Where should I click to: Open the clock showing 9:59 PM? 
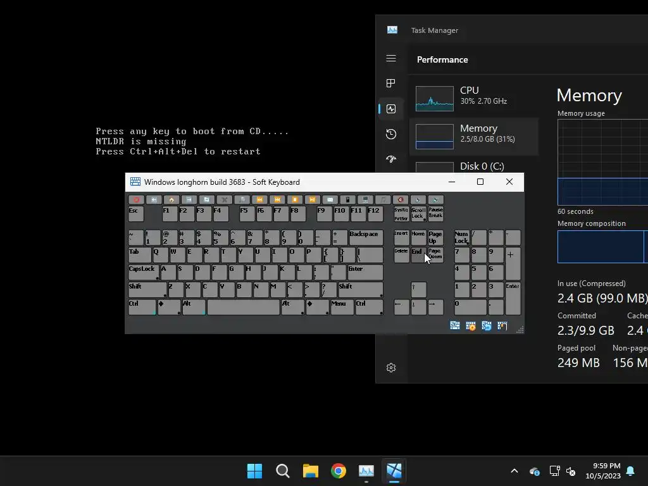[x=603, y=471]
